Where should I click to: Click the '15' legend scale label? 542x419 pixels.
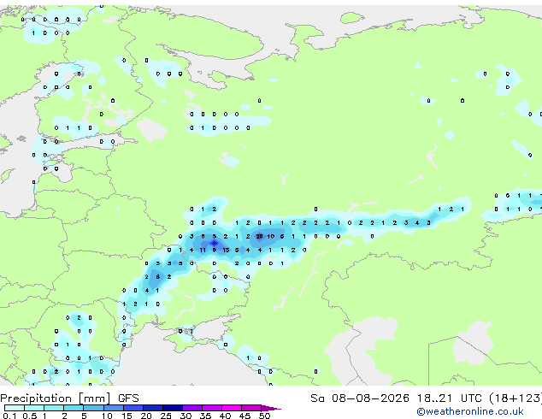pyautogui.click(x=127, y=416)
